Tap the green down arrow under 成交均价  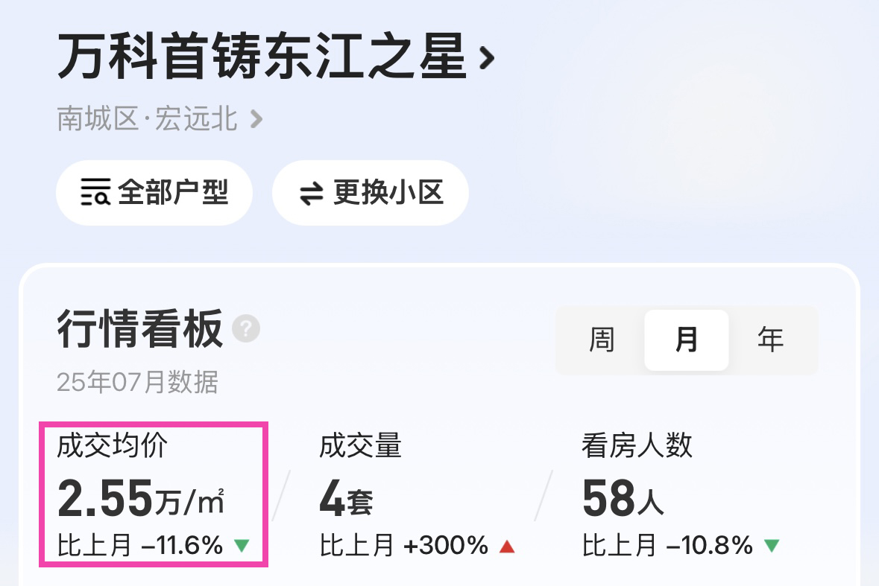click(242, 545)
